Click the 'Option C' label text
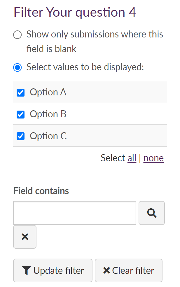The width and height of the screenshot is (180, 287). (48, 136)
